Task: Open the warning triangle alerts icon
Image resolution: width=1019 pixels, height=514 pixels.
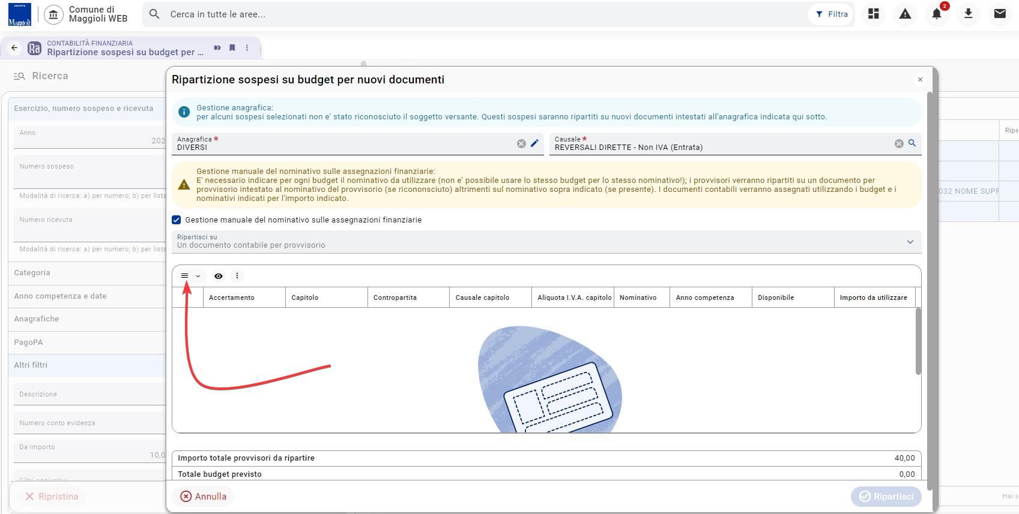Action: pyautogui.click(x=905, y=14)
